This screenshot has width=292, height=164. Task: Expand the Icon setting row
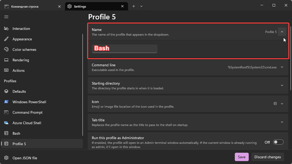282,104
